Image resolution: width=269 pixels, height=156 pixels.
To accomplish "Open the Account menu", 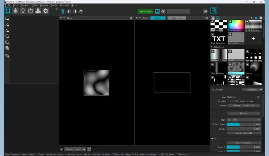I will 64,5.
